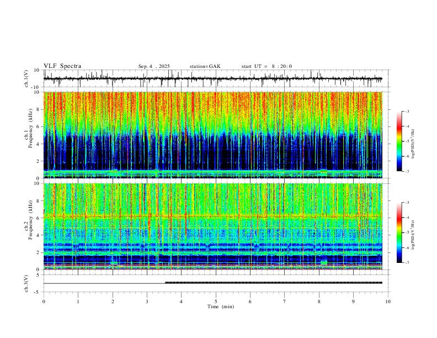Screen dimensions: 437x338
Task: Click the ch.1 colorbar log(PSD) label
Action: [x=413, y=144]
